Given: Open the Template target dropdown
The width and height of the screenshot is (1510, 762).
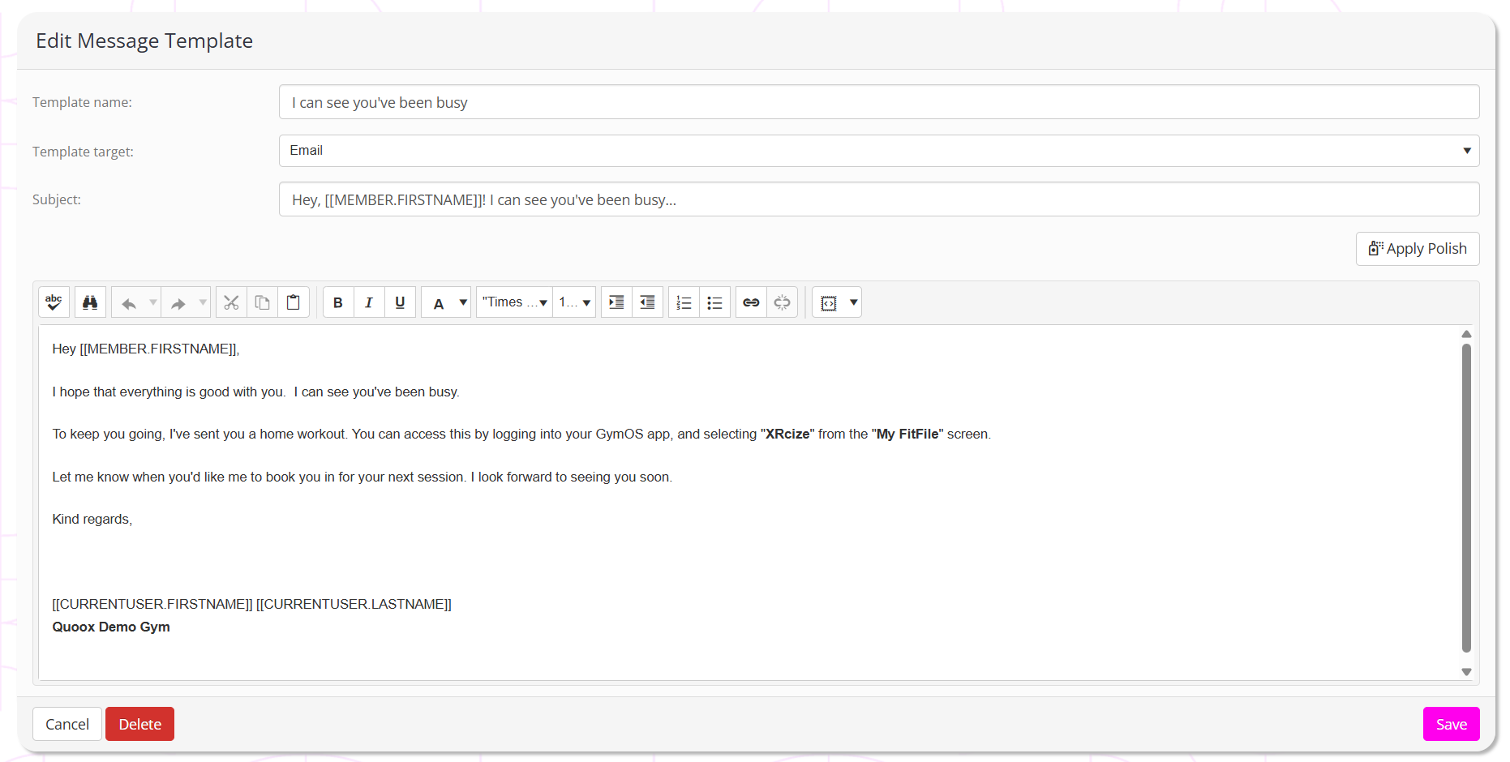Looking at the screenshot, I should point(878,151).
